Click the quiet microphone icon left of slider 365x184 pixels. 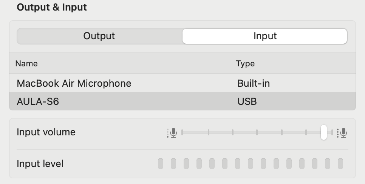point(172,133)
